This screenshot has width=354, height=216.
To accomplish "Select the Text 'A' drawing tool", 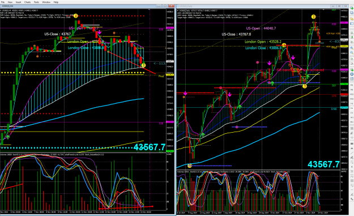I will (352, 167).
